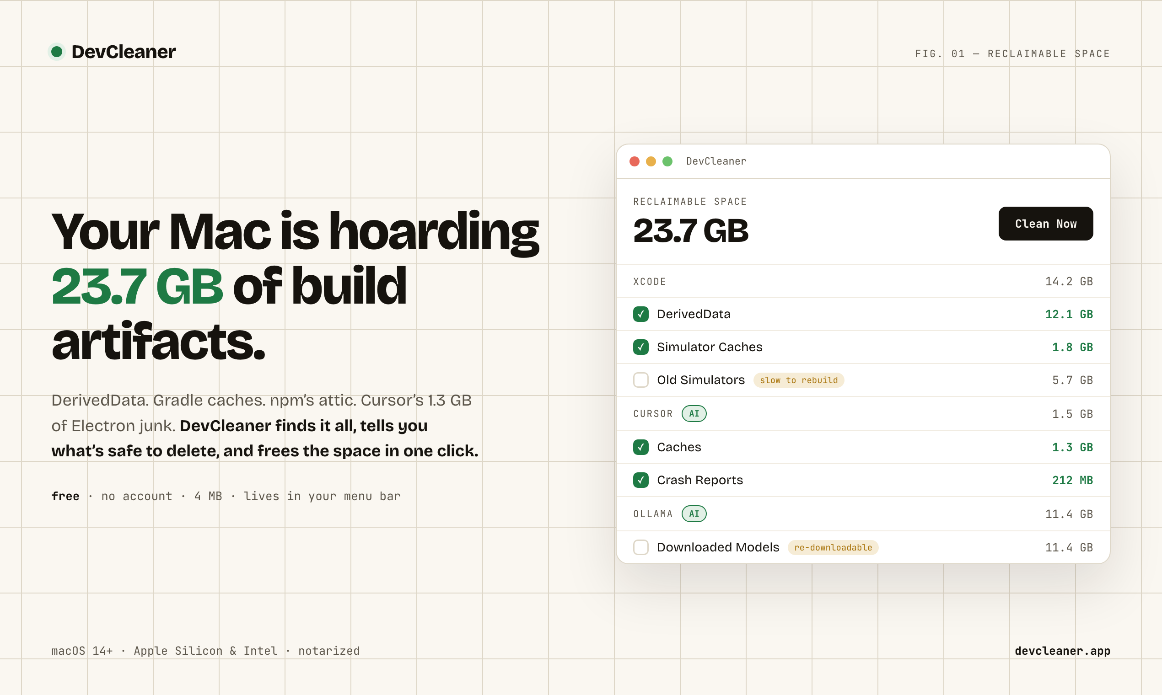Click the green zoom window dot
Screen dimensions: 1162x695
[667, 161]
